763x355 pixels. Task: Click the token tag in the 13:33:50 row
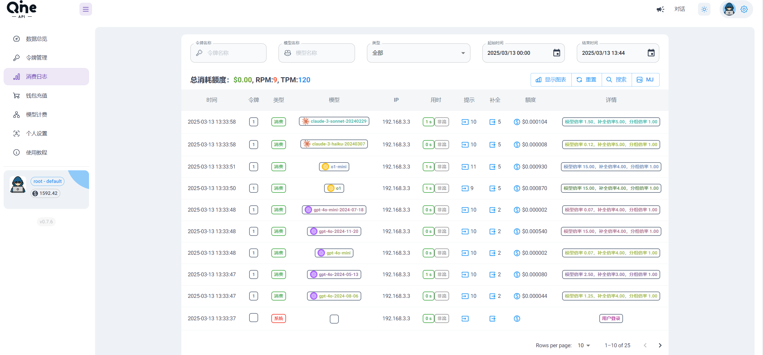click(254, 188)
